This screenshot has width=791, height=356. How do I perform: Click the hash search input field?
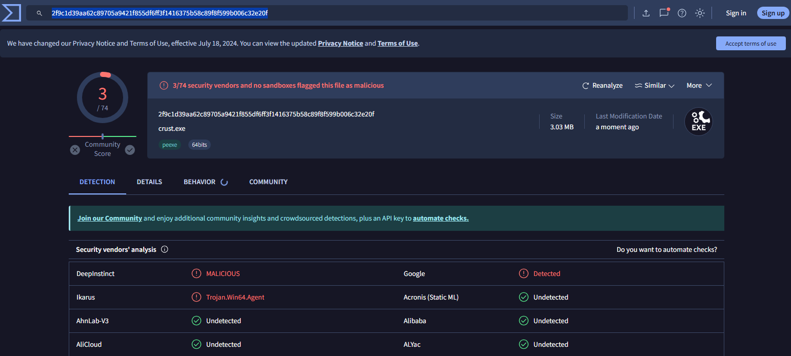pos(327,13)
